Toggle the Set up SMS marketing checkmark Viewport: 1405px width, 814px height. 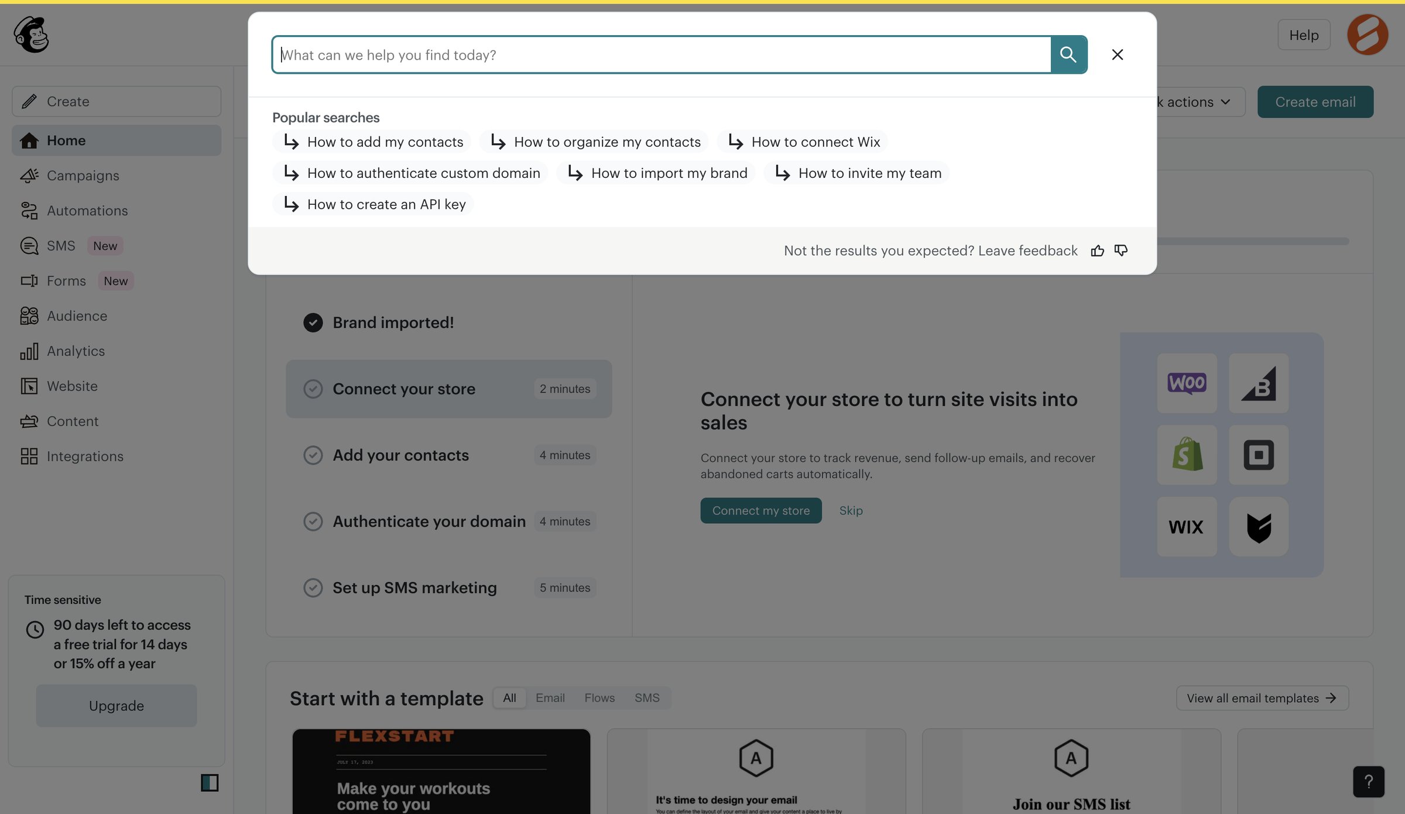click(313, 587)
